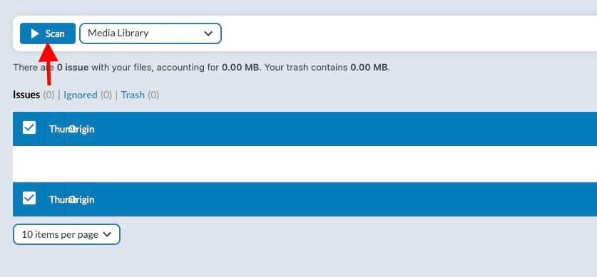
Task: Switch to the Issues tab
Action: (x=26, y=95)
